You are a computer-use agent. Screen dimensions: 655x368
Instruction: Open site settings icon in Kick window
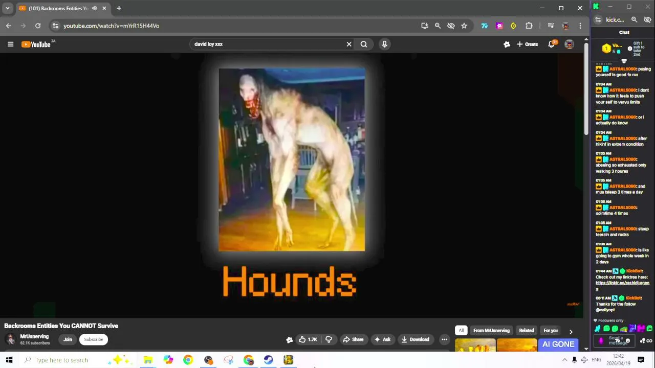tap(598, 19)
